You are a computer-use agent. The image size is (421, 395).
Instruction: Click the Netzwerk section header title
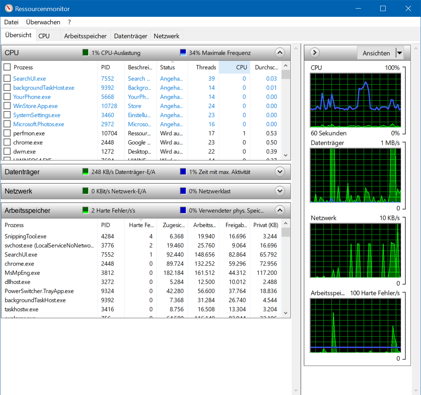[18, 191]
